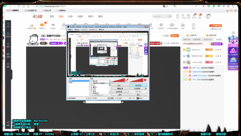The width and height of the screenshot is (241, 136).
Task: Toggle the 直播开关 live switch
Action: point(42,25)
